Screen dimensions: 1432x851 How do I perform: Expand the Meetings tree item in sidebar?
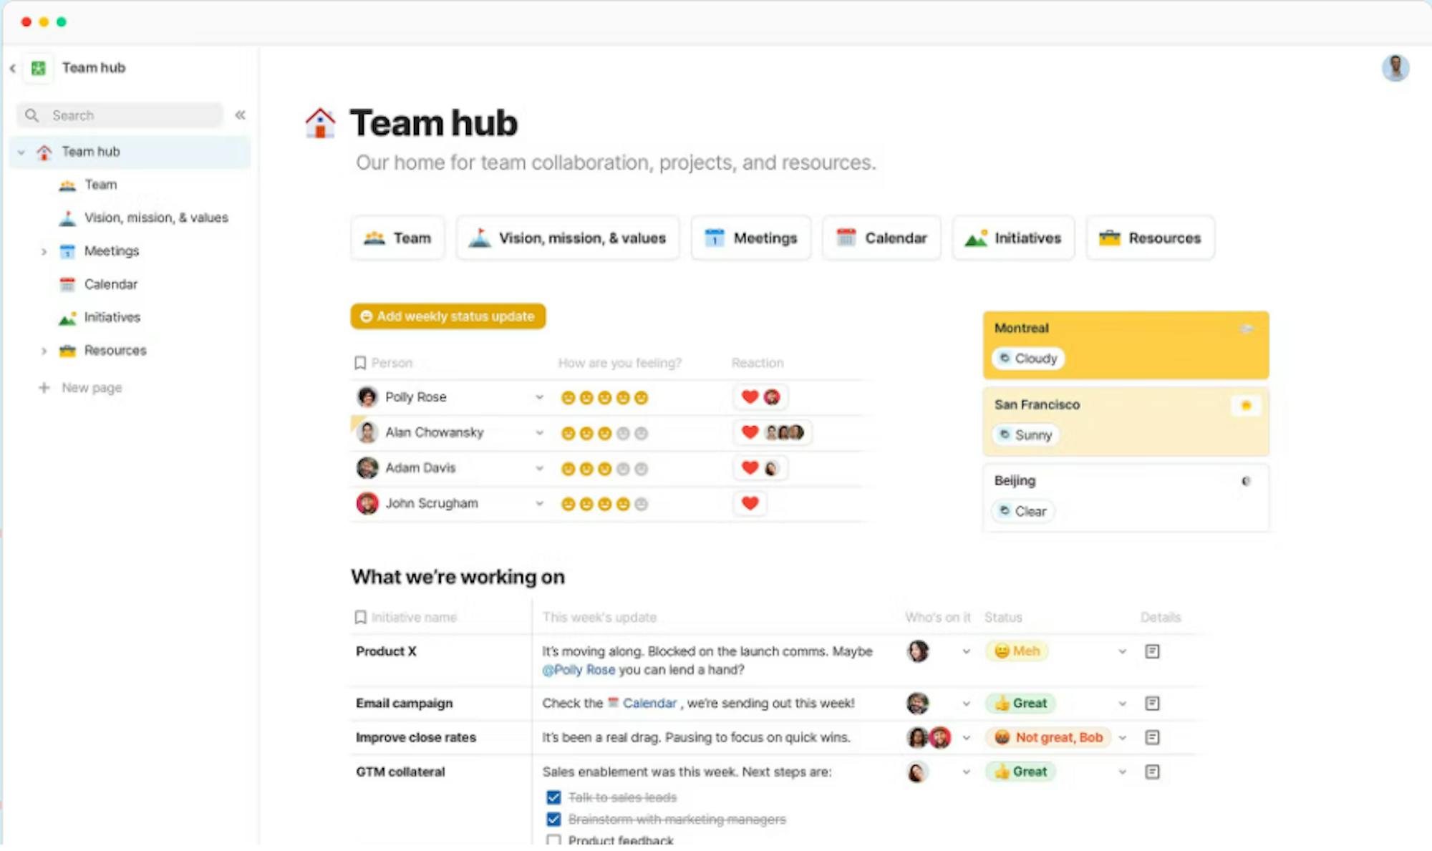(44, 251)
